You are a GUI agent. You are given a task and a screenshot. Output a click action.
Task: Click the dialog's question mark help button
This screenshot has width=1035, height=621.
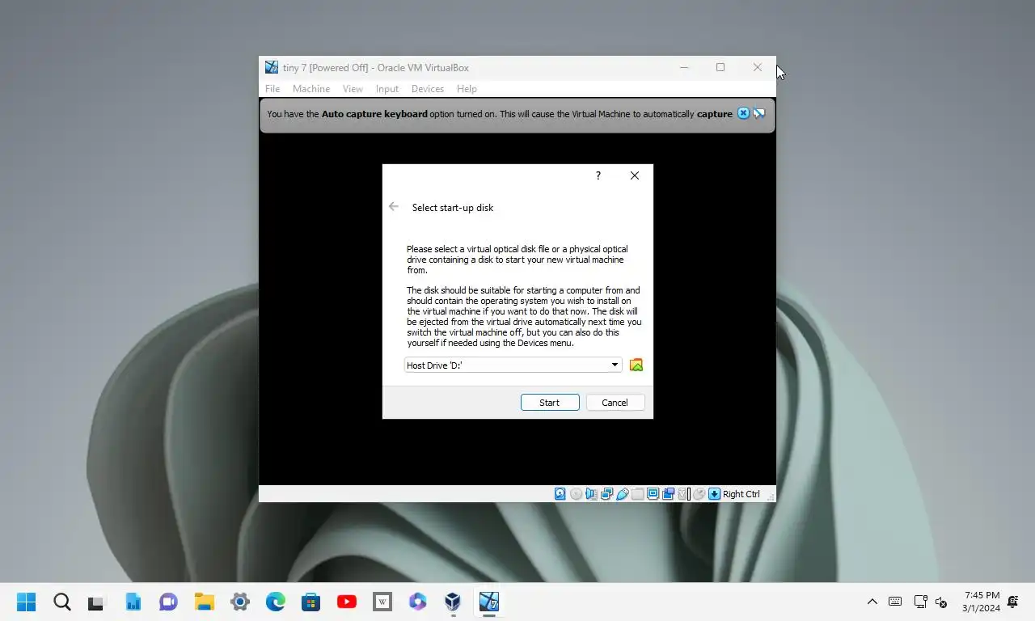pos(598,175)
